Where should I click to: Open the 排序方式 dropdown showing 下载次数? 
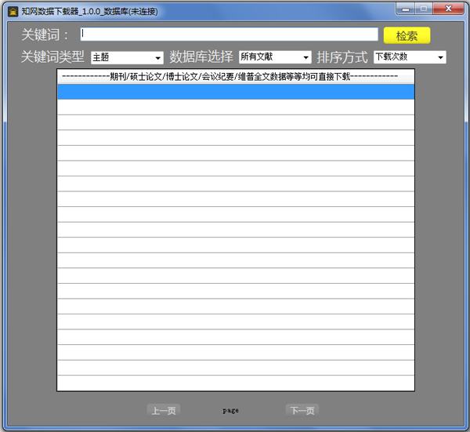point(410,57)
